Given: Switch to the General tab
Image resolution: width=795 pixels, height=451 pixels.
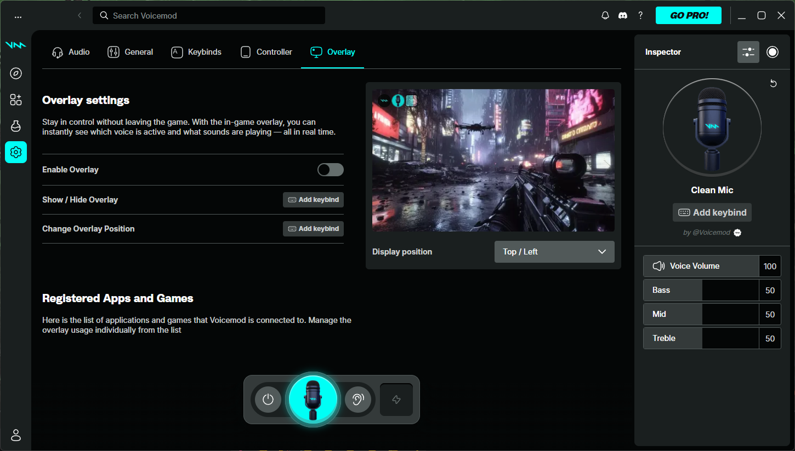Looking at the screenshot, I should click(130, 52).
